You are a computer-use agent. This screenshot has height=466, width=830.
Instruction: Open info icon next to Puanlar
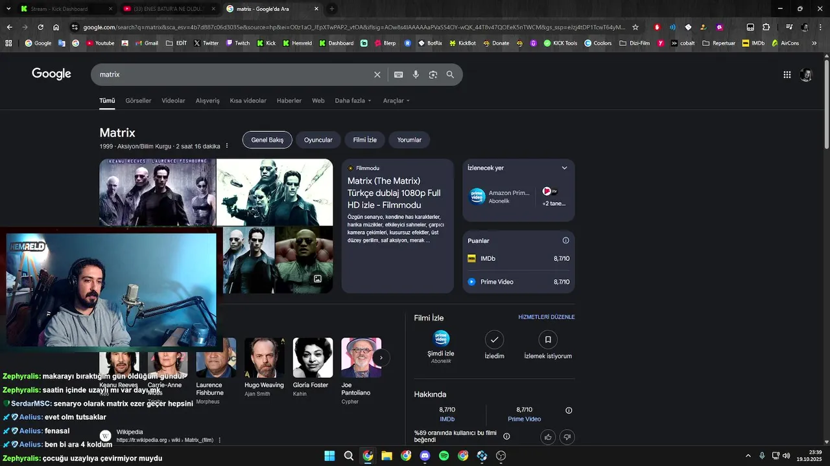point(565,241)
